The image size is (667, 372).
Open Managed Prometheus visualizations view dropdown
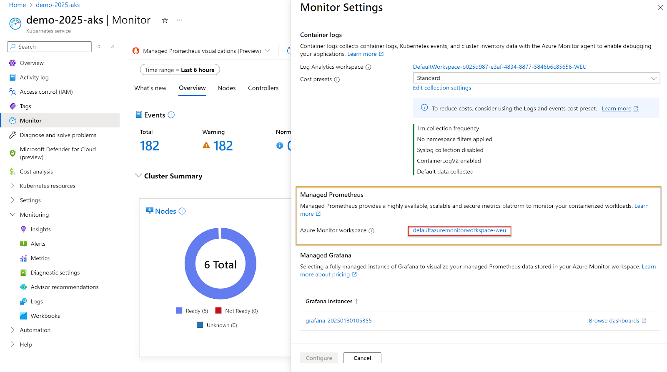201,51
